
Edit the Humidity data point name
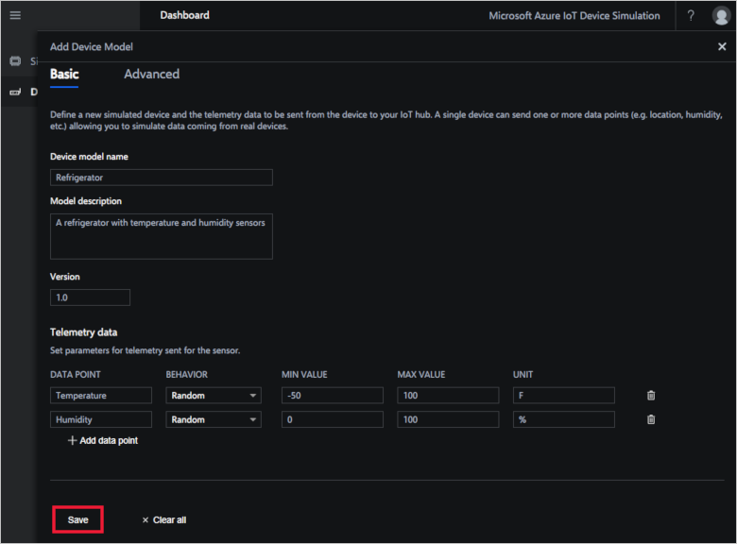point(101,419)
